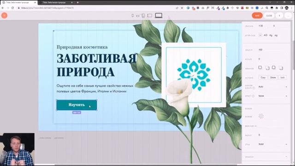
Task: Switch to tablet portrait device preview
Action: (143, 16)
